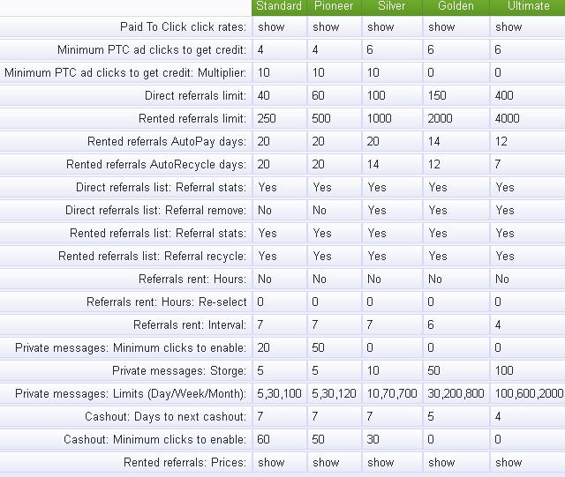Show click rates for Silver membership

point(380,27)
